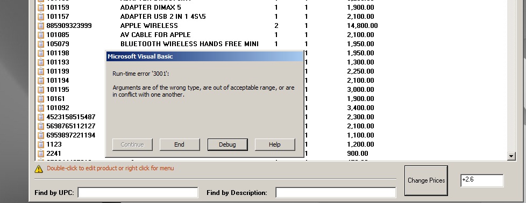Viewport: 526px width, 203px height.
Task: Focus the Find by UPC field
Action: (x=138, y=193)
